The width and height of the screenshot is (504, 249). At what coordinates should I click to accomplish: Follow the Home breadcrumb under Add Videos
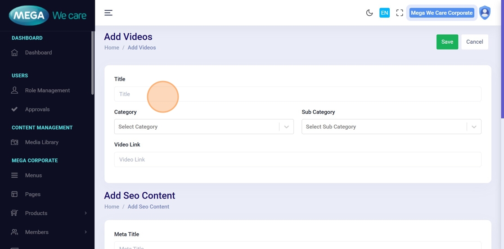[112, 48]
